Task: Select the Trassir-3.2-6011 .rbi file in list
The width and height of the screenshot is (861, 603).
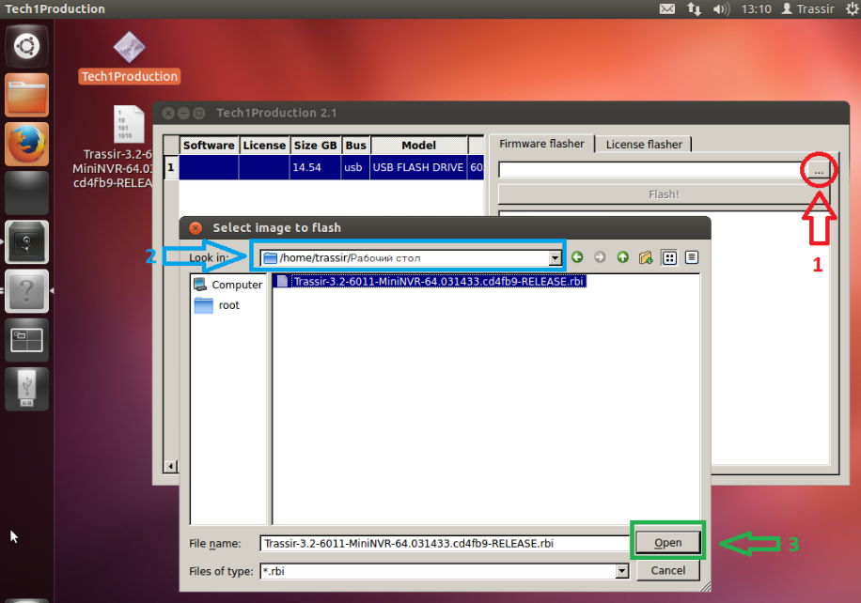Action: (430, 282)
